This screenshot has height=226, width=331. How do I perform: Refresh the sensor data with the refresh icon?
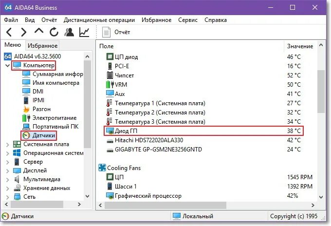(54, 32)
